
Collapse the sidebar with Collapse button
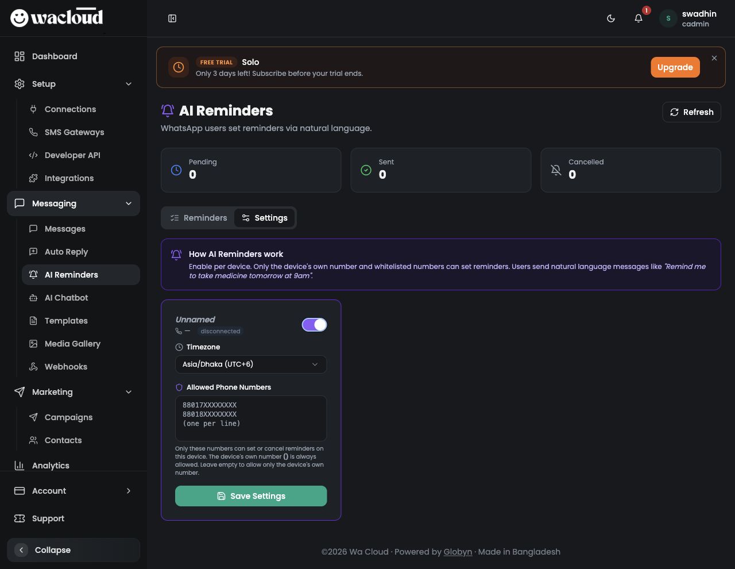(73, 550)
